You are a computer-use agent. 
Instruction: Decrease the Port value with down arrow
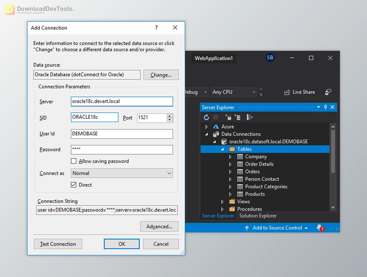point(170,120)
